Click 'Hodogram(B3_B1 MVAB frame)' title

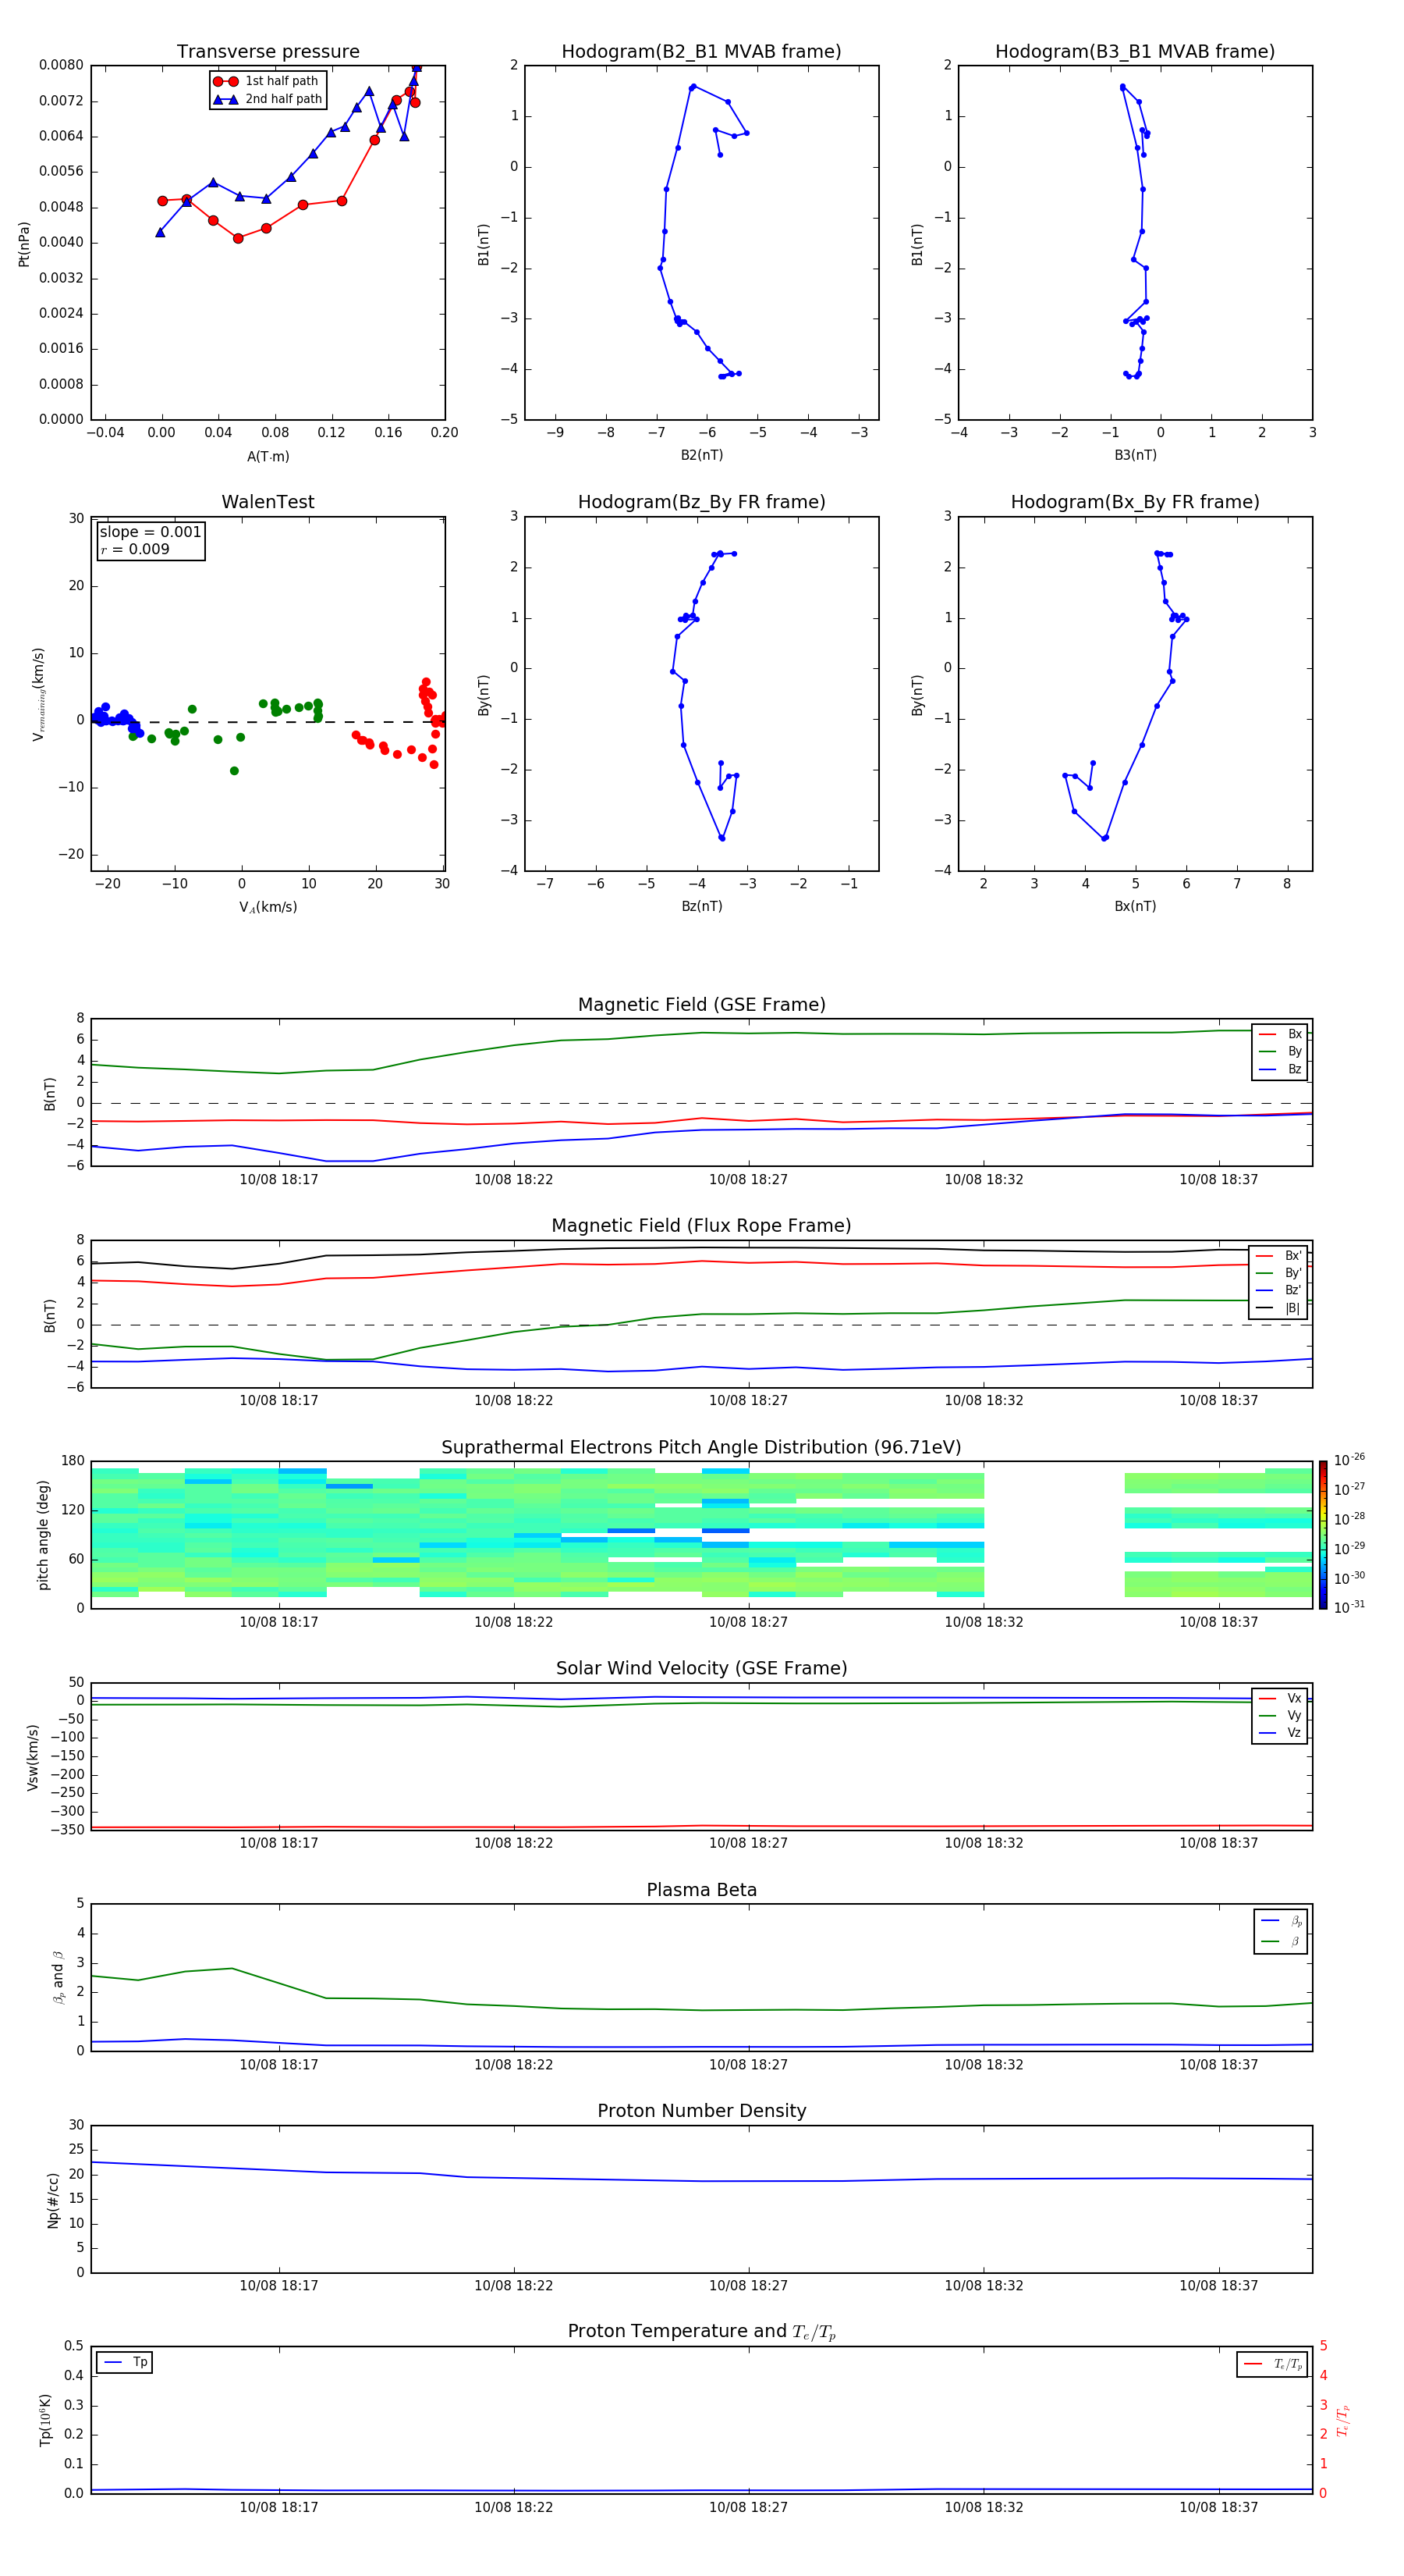click(x=1135, y=52)
